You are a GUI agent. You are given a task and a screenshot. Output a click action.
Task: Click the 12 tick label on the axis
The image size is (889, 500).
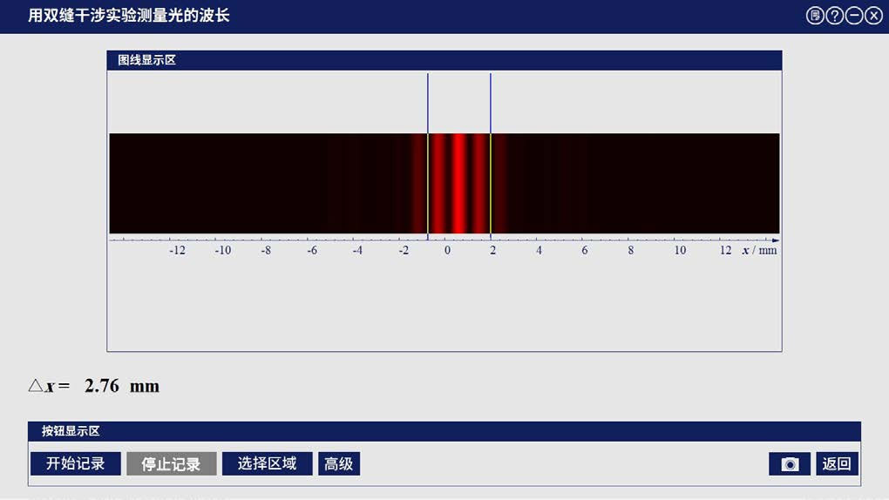[x=725, y=250]
